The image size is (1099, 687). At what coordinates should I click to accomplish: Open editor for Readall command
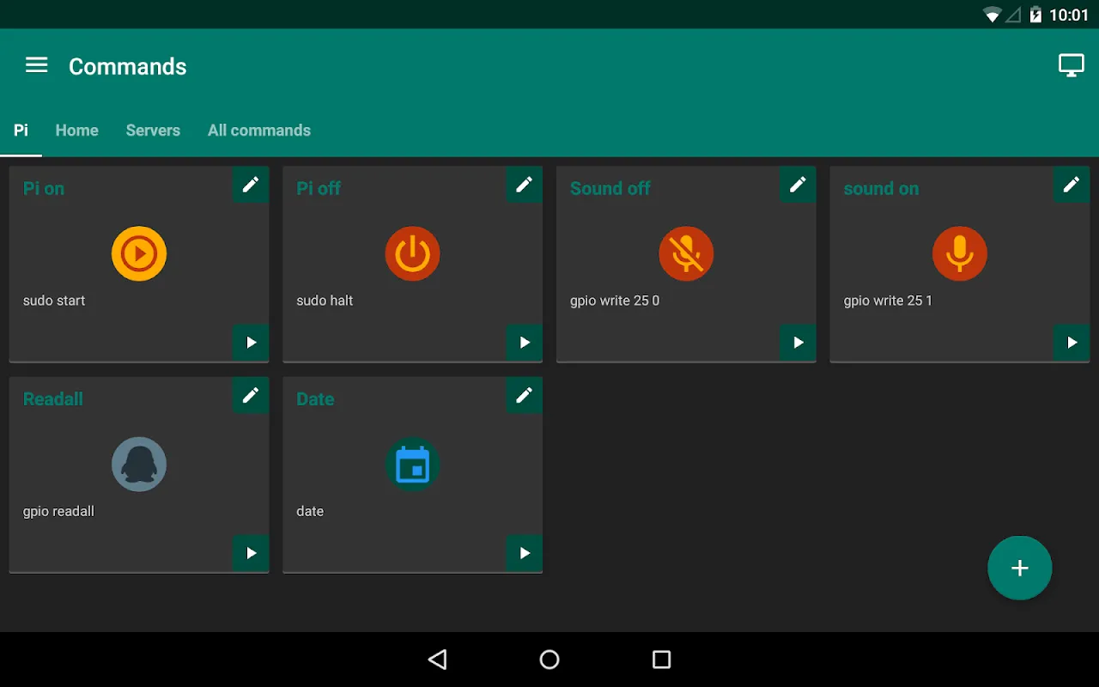pyautogui.click(x=251, y=395)
